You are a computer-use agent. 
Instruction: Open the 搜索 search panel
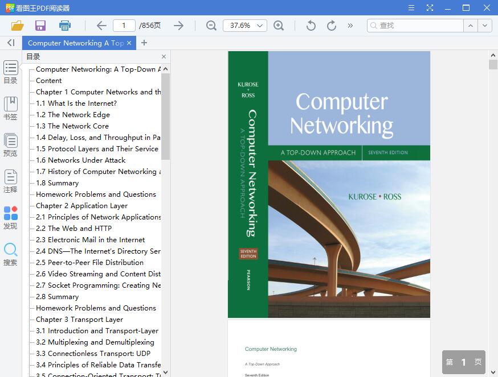click(x=10, y=254)
